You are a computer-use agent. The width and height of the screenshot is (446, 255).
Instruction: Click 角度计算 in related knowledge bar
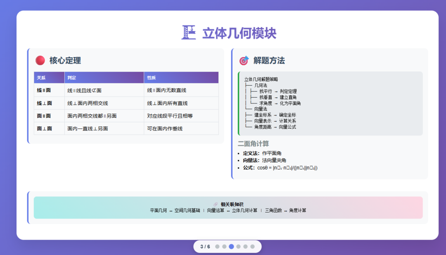point(298,210)
